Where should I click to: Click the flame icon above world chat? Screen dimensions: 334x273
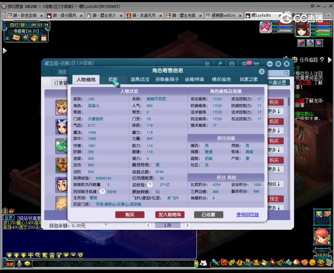click(x=12, y=210)
